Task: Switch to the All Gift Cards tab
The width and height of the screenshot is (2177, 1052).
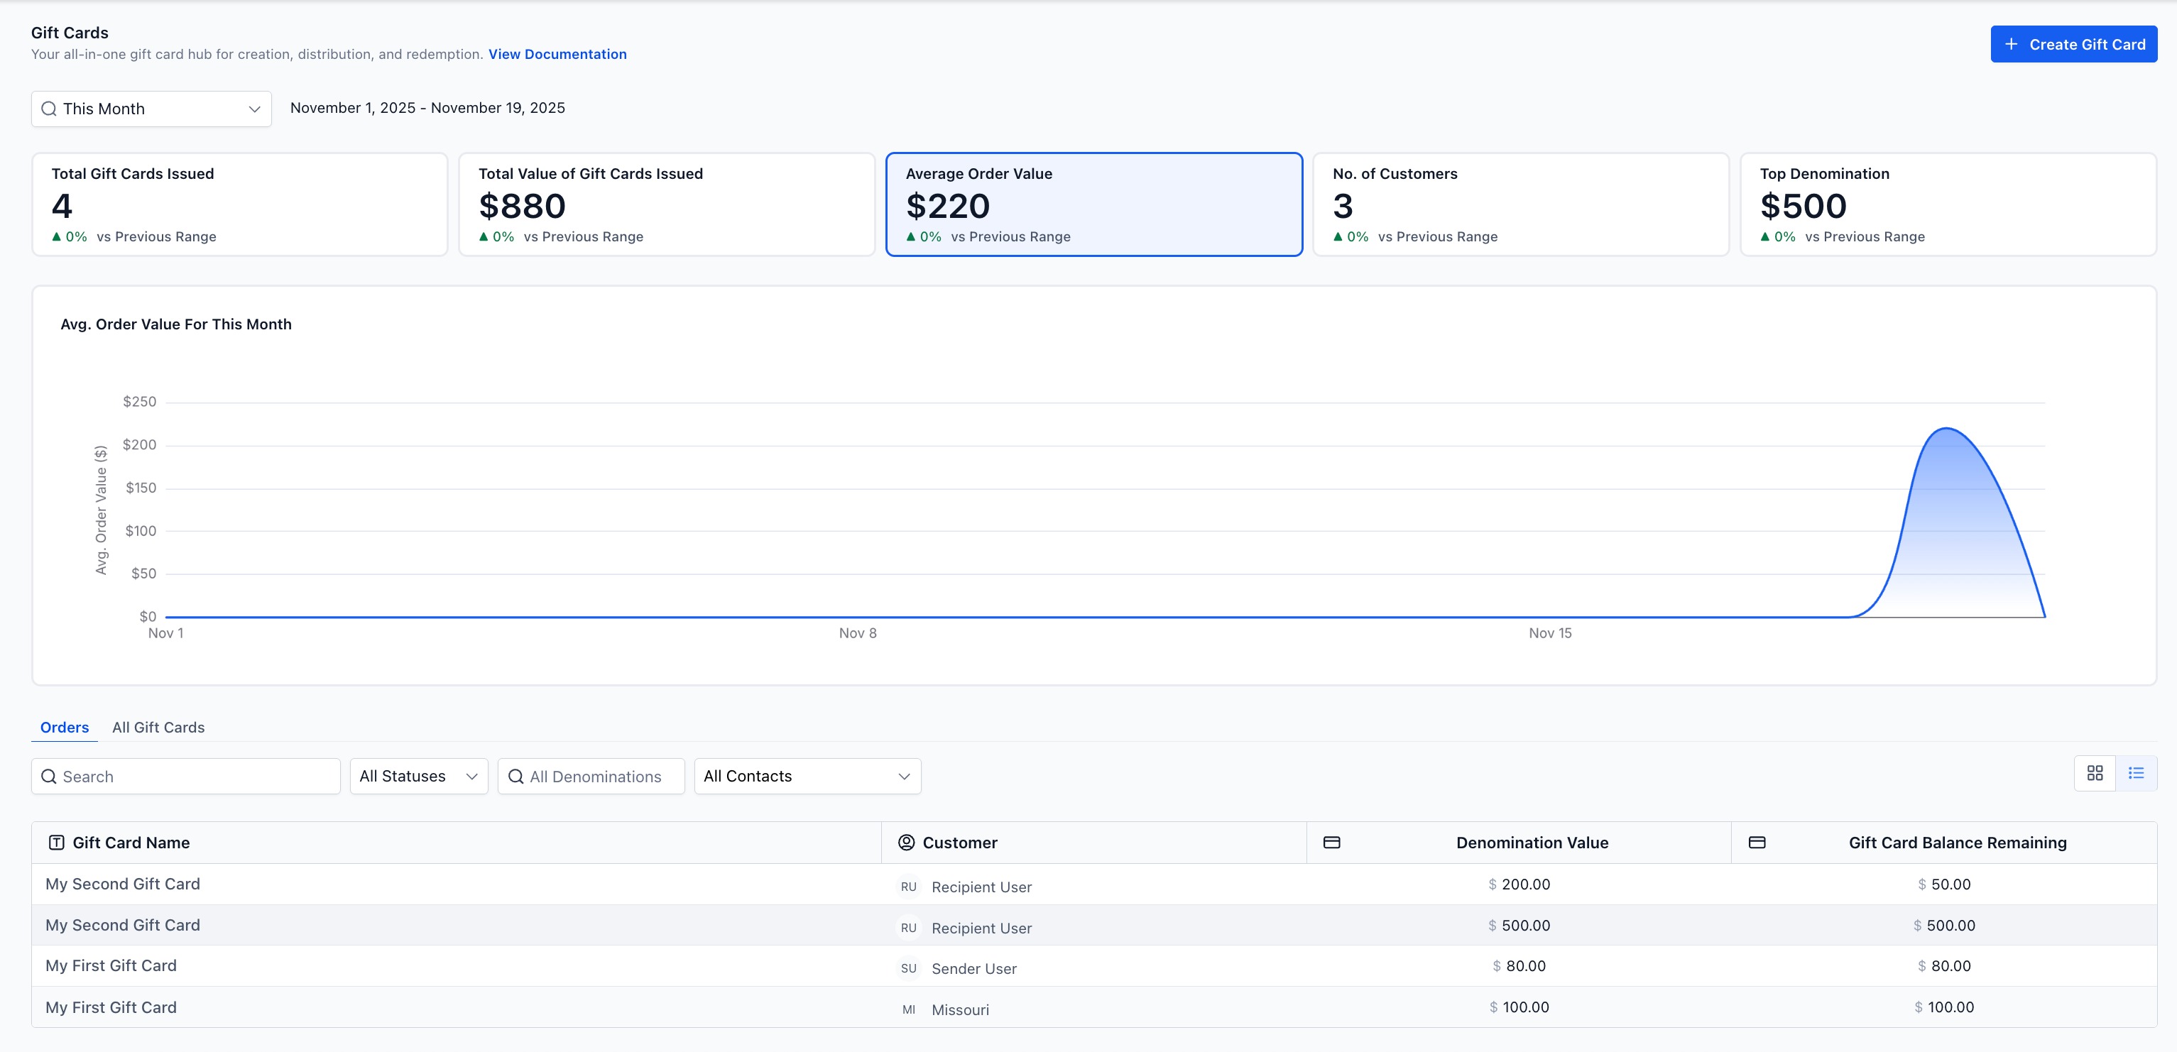Action: click(x=158, y=728)
